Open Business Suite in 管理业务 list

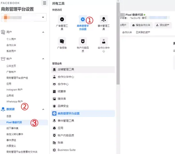(83, 150)
